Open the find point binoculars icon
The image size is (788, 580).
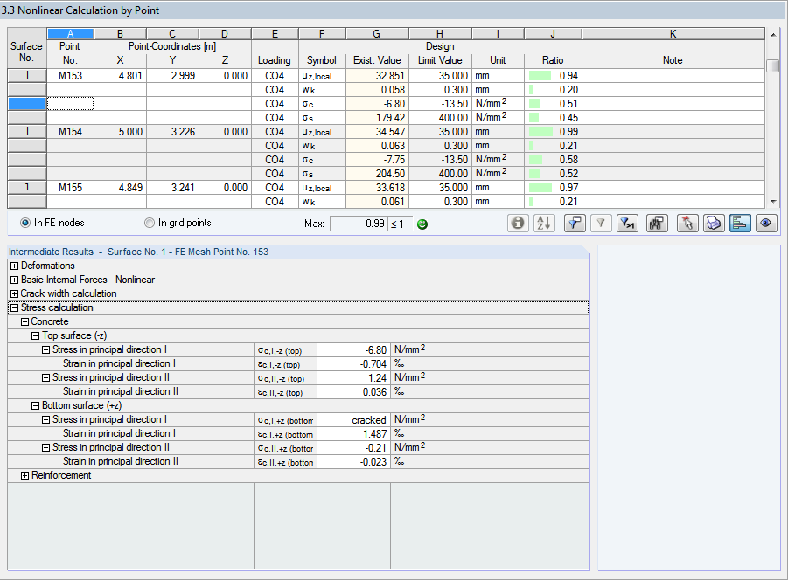click(656, 223)
